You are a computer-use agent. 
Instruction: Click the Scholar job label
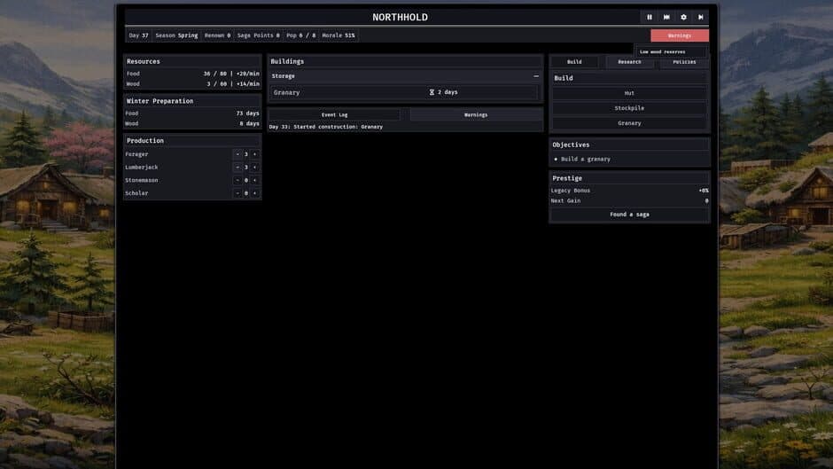136,193
